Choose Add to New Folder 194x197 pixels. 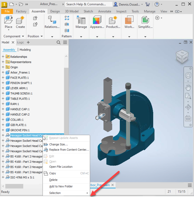(66, 187)
